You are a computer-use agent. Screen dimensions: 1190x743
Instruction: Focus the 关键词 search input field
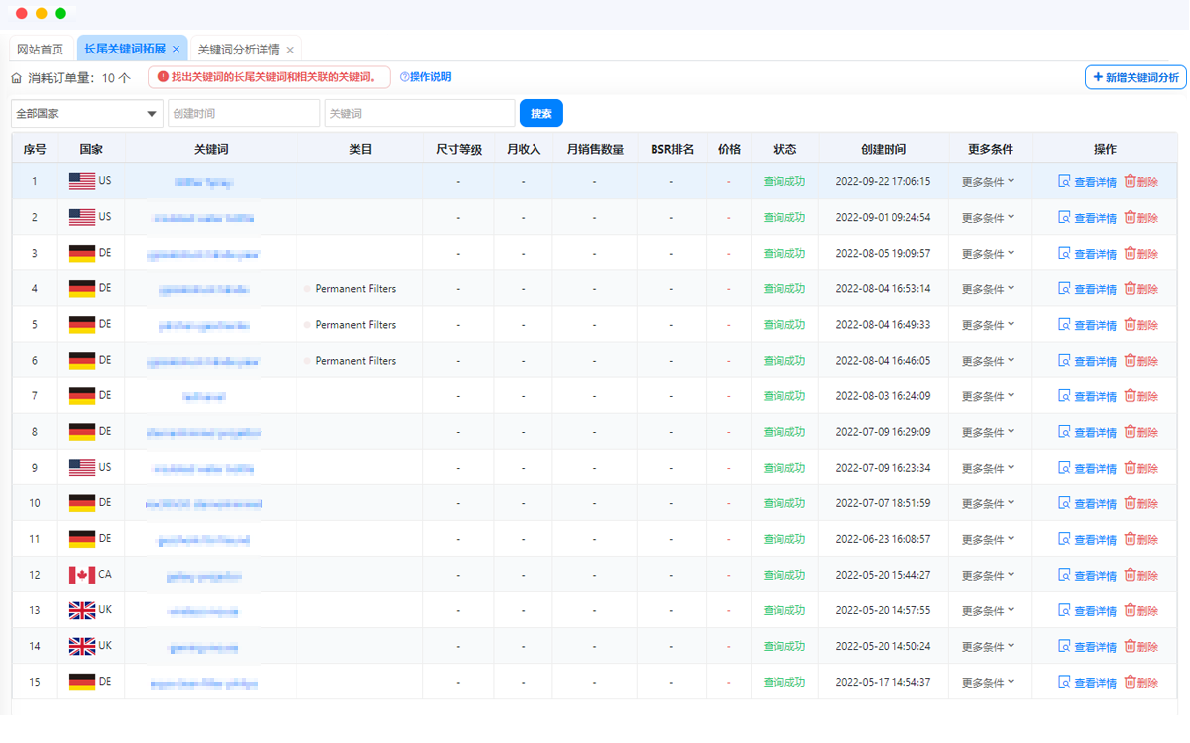coord(419,114)
